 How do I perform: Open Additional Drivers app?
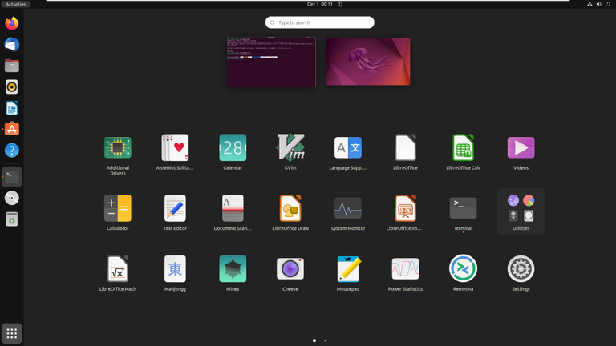pyautogui.click(x=117, y=148)
